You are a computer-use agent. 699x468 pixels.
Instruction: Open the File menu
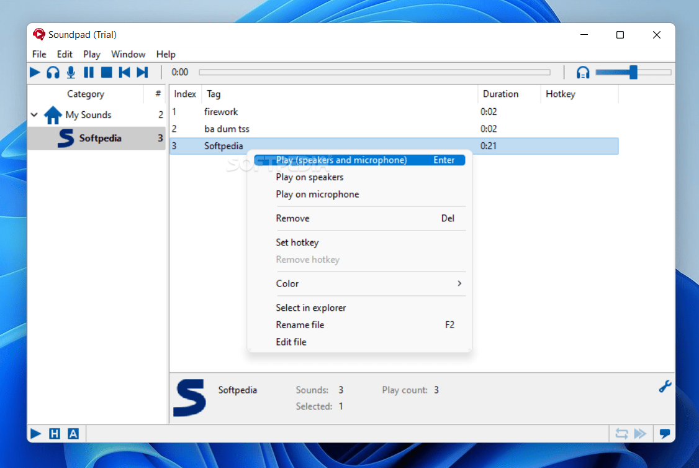tap(39, 54)
